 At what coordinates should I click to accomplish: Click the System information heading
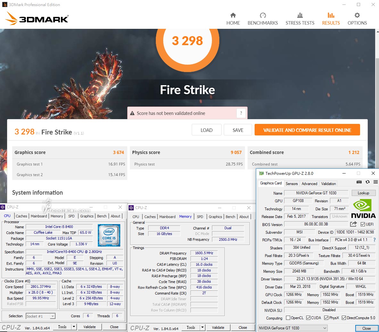tap(38, 192)
